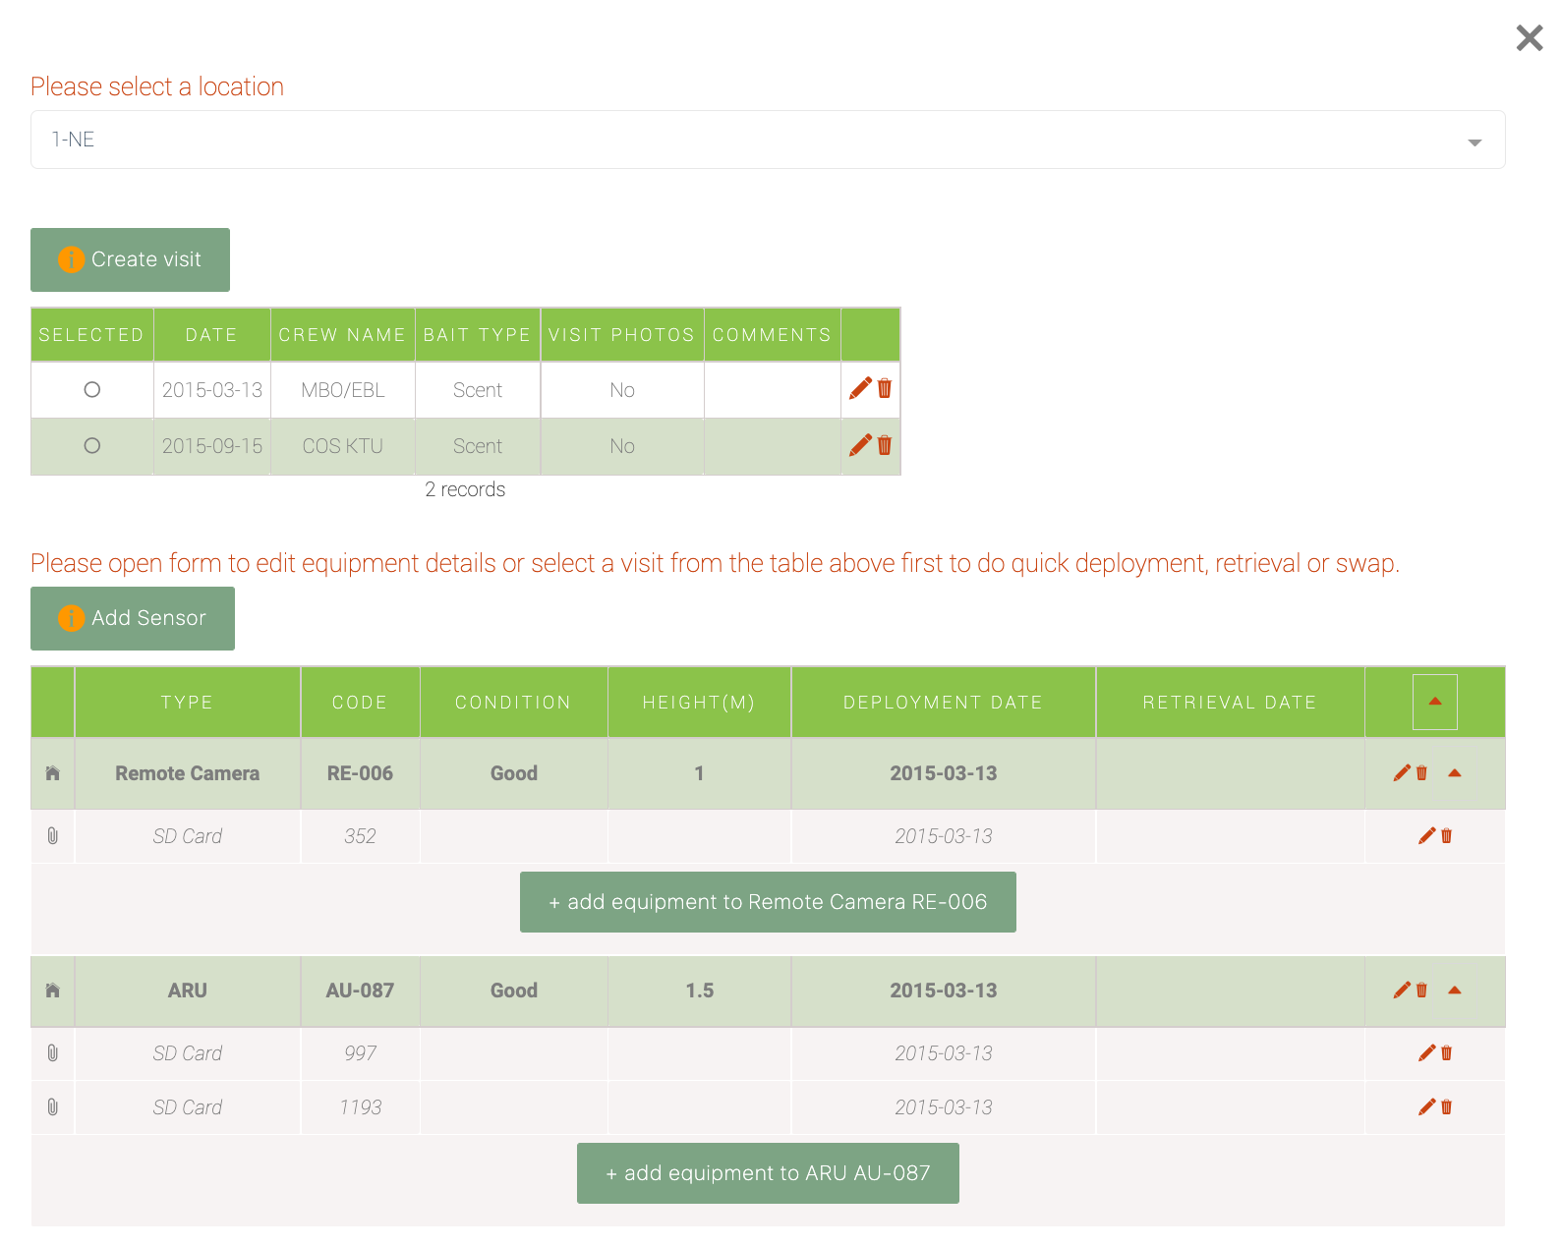1561x1246 pixels.
Task: Click the DATE column header in visits
Action: [x=212, y=335]
